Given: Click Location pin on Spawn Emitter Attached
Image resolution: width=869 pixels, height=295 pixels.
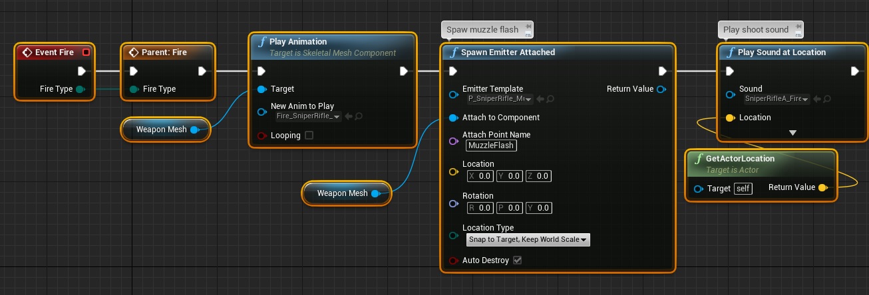Looking at the screenshot, I should (x=453, y=171).
